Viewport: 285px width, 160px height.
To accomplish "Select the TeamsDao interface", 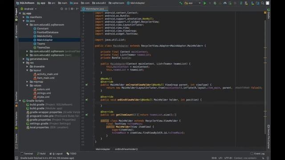I will (43, 48).
